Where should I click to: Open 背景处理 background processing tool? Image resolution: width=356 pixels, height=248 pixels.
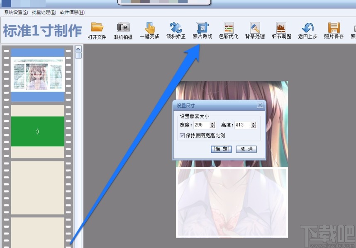pos(255,30)
